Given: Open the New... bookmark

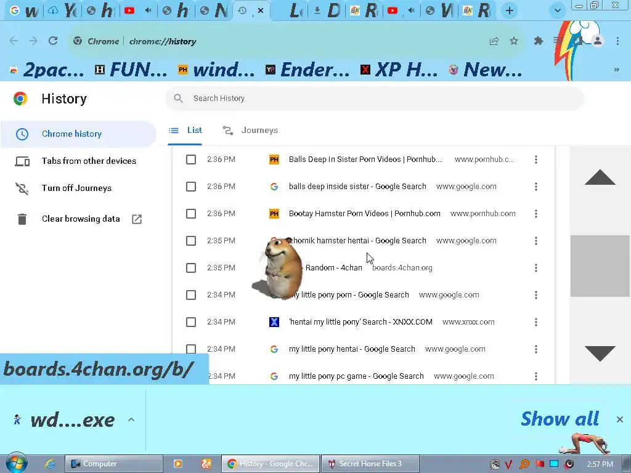Looking at the screenshot, I should [x=486, y=70].
